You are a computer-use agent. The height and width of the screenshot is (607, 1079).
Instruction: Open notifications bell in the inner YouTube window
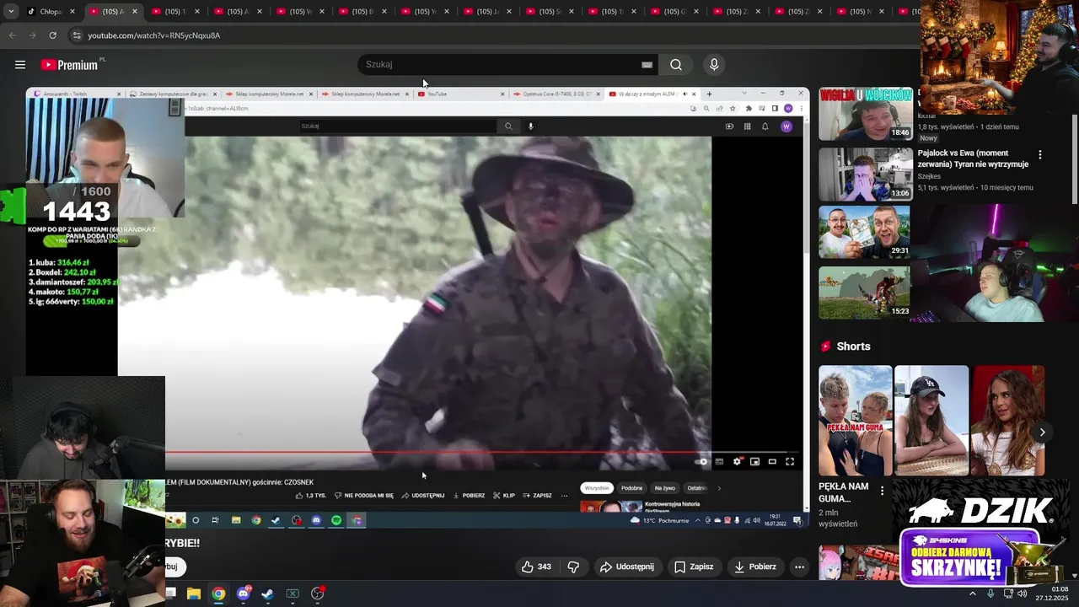765,126
